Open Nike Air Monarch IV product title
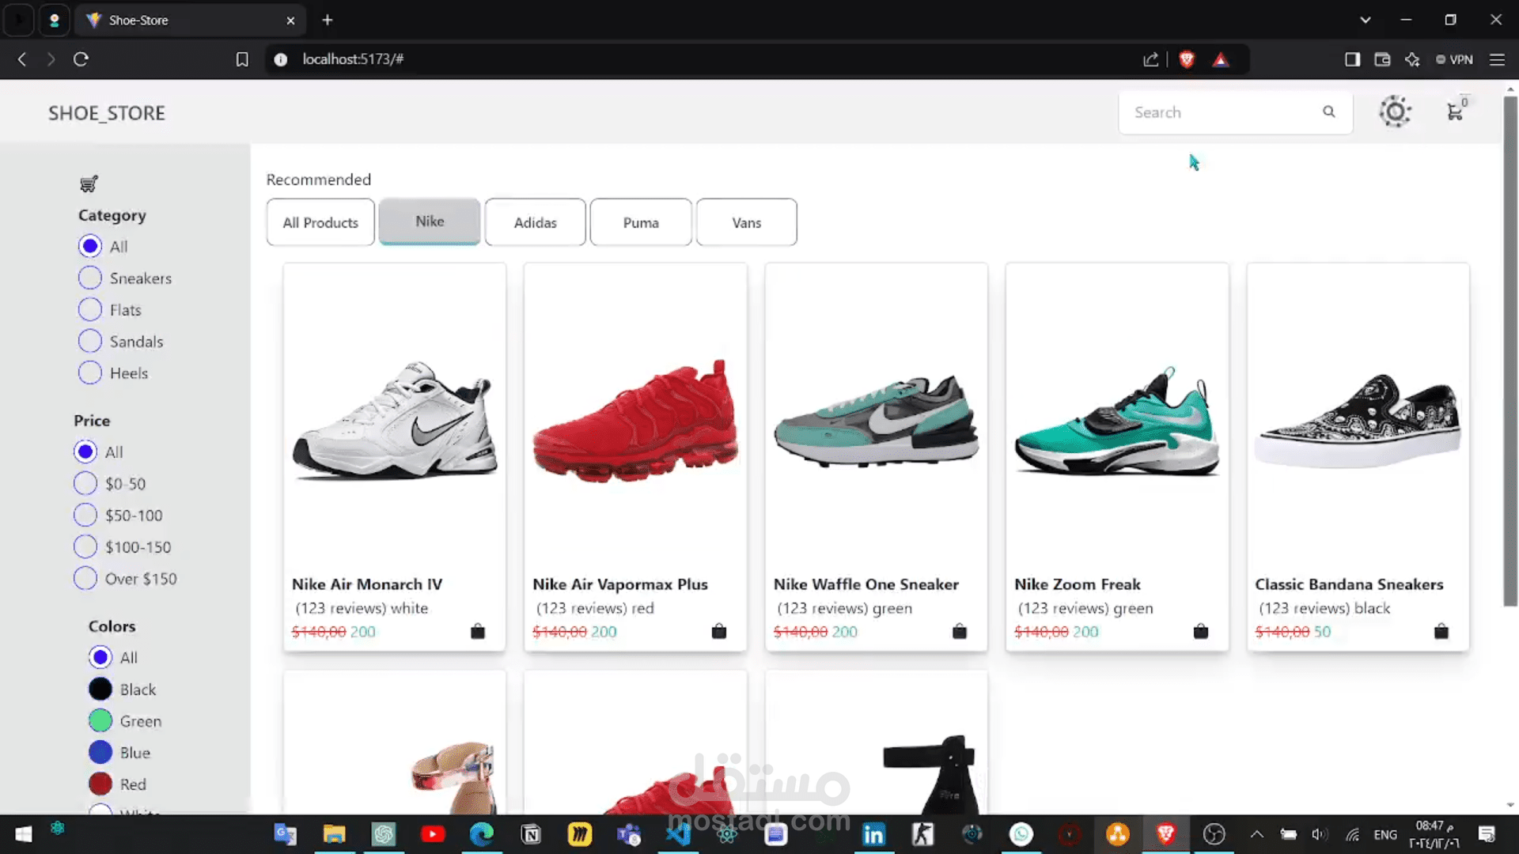Image resolution: width=1519 pixels, height=854 pixels. (x=367, y=584)
